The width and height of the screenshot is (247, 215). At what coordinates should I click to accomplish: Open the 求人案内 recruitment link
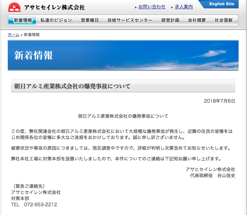point(184,7)
